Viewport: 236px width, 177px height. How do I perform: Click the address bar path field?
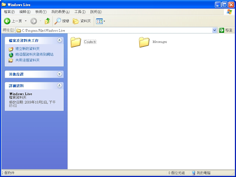coord(114,31)
